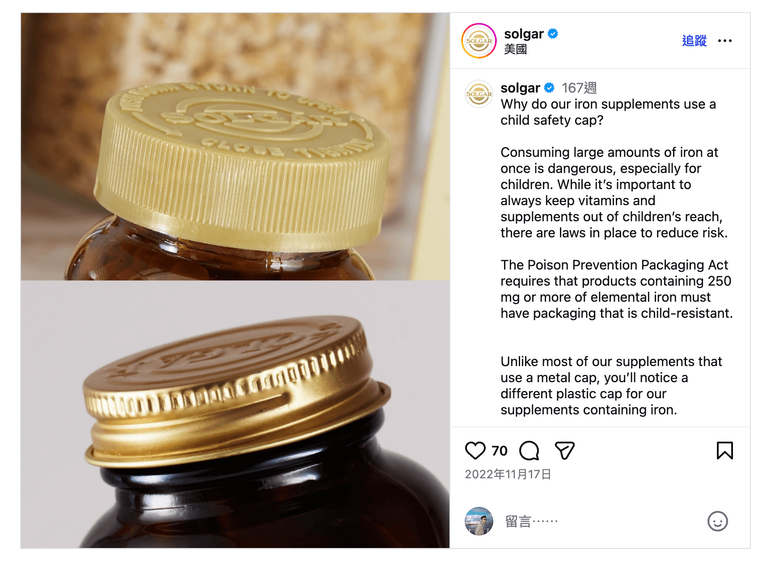Screen dimensions: 771x565
Task: Open the solgar username in the header
Action: tap(524, 34)
